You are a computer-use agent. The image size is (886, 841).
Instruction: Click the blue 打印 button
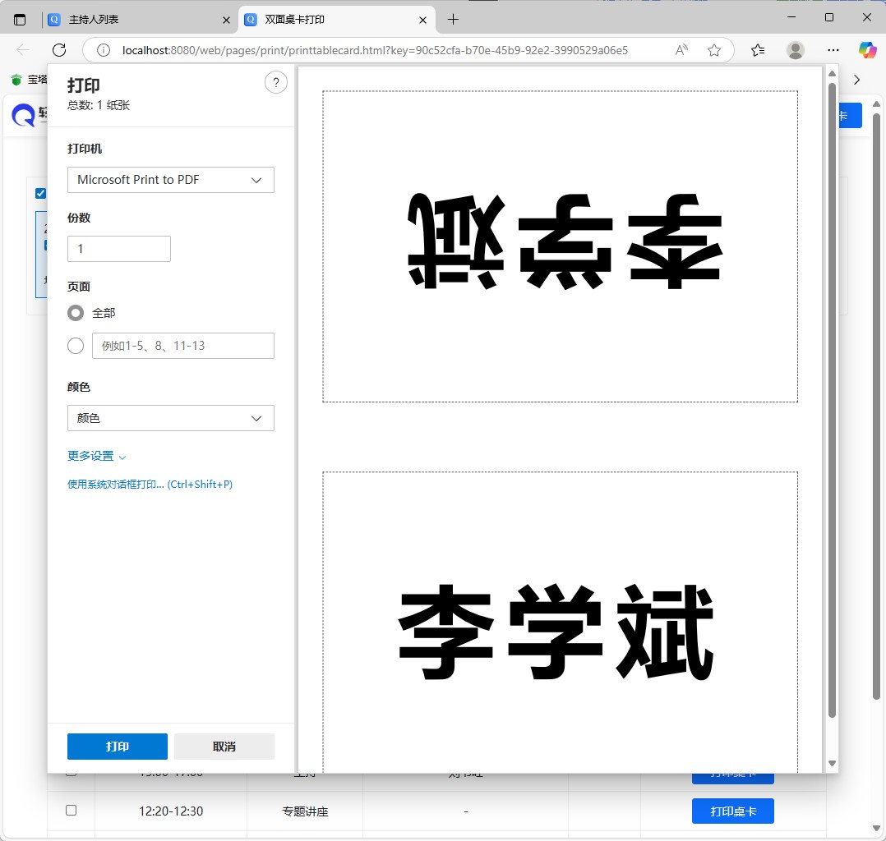click(117, 746)
